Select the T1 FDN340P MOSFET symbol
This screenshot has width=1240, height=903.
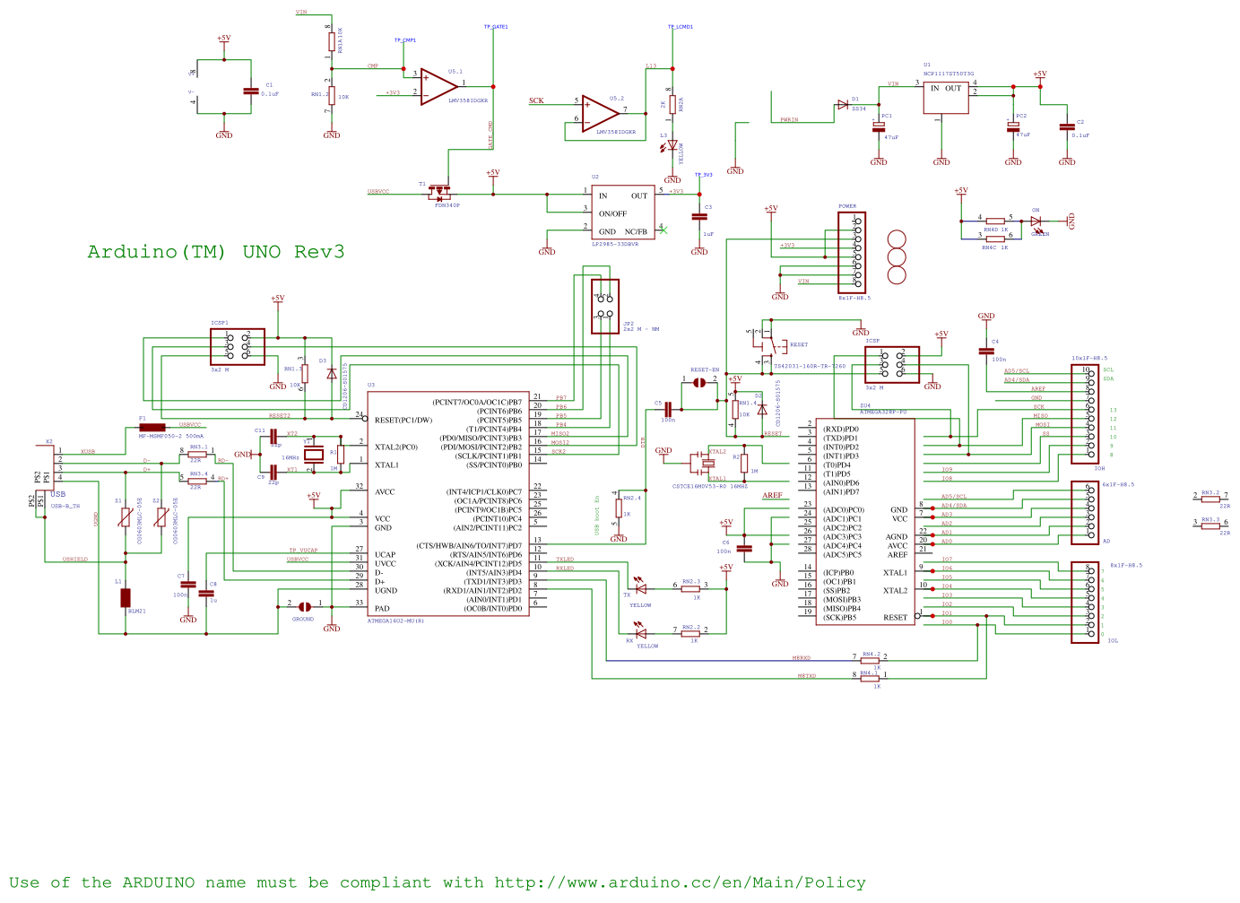pos(439,192)
